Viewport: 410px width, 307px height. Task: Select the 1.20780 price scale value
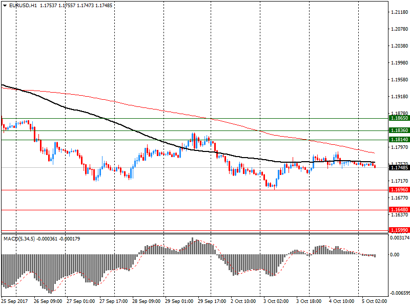click(x=400, y=29)
